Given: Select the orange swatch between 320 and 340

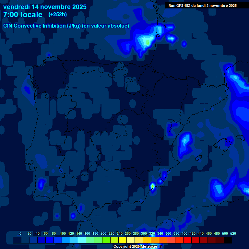Looking at the screenshot, I should [x=155, y=240].
